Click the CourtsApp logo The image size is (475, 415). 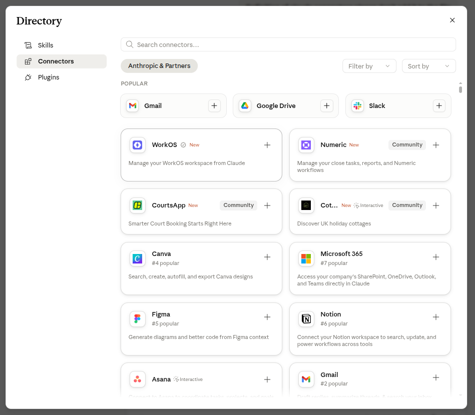(138, 205)
